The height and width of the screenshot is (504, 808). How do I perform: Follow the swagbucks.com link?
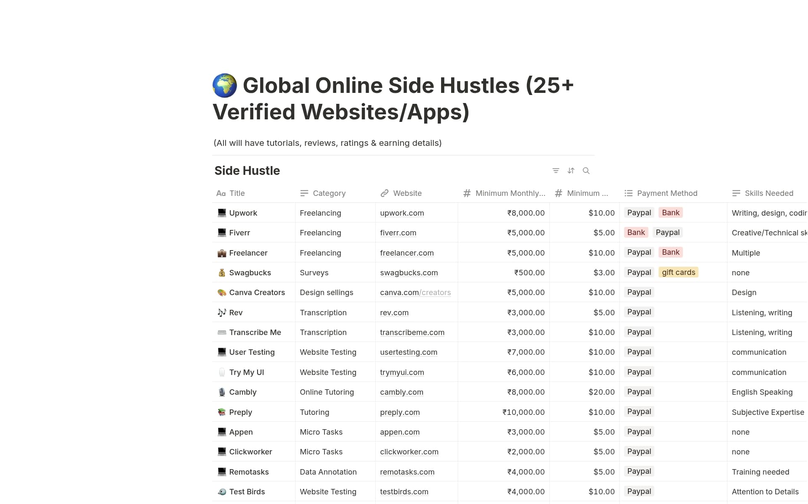coord(409,273)
